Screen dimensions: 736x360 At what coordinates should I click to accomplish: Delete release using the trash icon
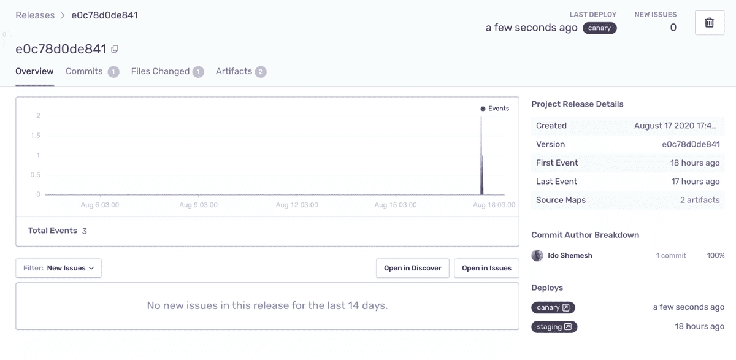[x=709, y=23]
